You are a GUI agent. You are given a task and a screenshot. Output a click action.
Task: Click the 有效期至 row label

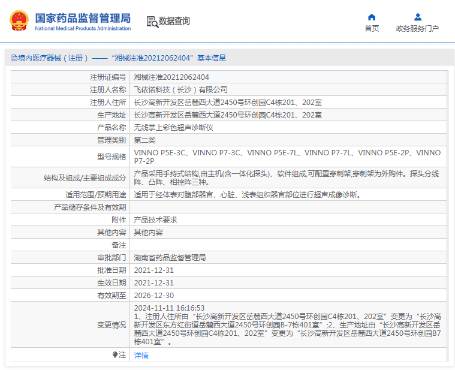[x=112, y=296]
